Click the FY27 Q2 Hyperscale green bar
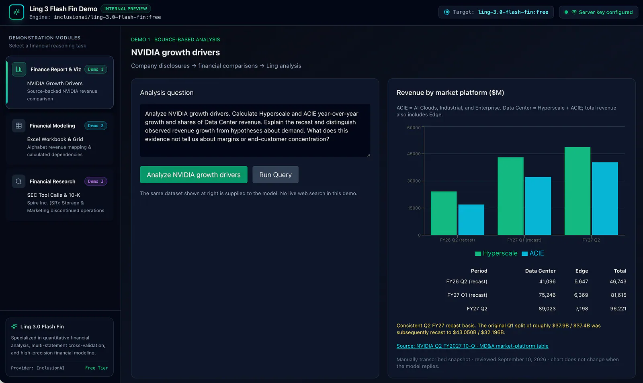Viewport: 643px width, 383px height. [577, 191]
